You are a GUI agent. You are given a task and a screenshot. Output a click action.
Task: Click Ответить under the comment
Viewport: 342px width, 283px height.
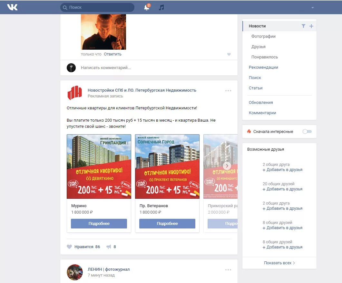112,54
